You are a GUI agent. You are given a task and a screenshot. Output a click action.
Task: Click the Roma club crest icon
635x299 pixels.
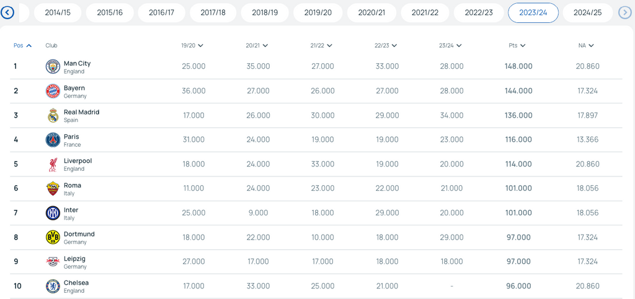pos(53,189)
